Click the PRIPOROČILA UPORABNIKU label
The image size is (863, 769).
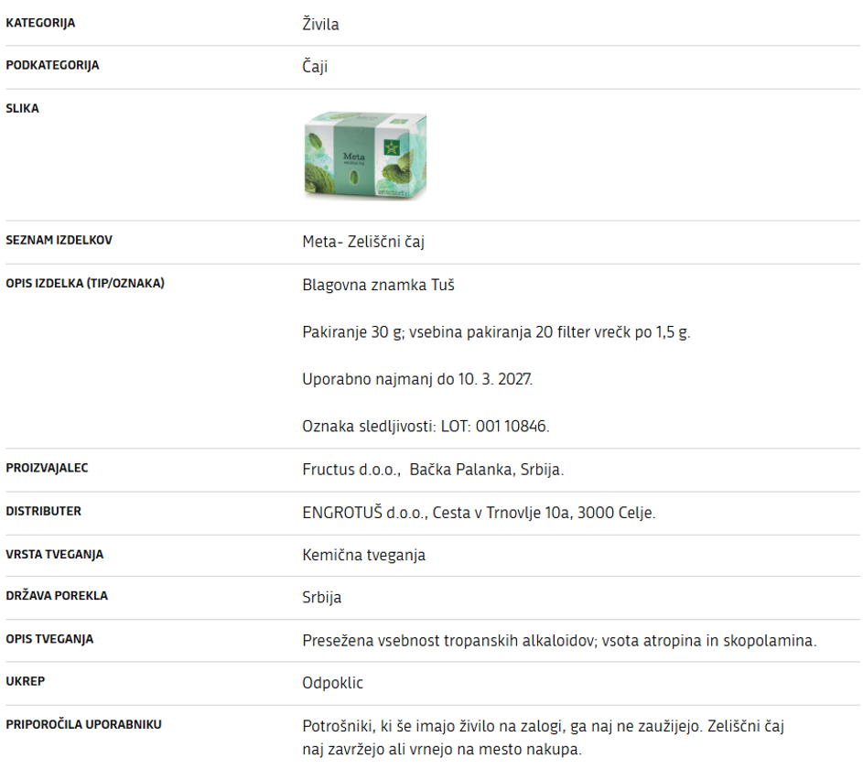[x=83, y=724]
